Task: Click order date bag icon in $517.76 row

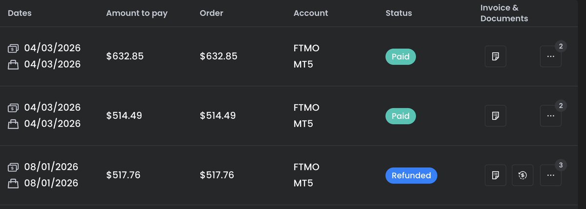Action: (13, 184)
